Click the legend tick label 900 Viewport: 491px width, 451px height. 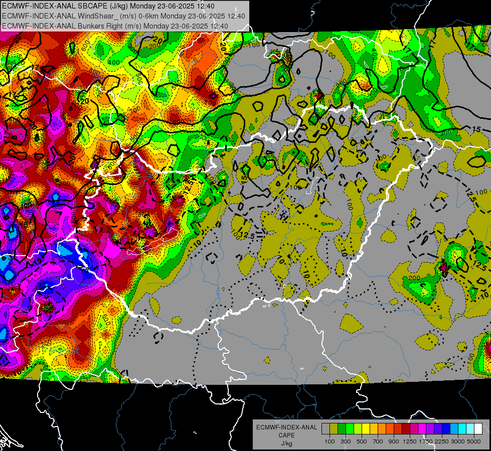pos(394,441)
